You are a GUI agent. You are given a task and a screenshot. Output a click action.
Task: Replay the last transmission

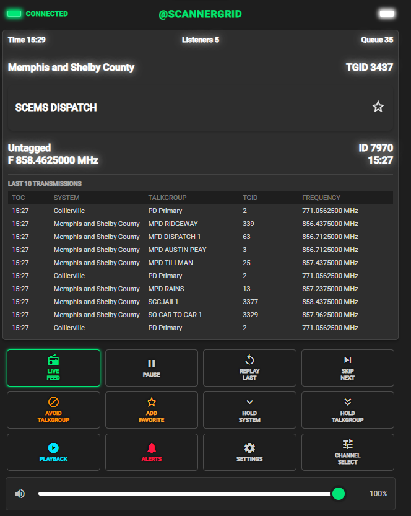(249, 368)
